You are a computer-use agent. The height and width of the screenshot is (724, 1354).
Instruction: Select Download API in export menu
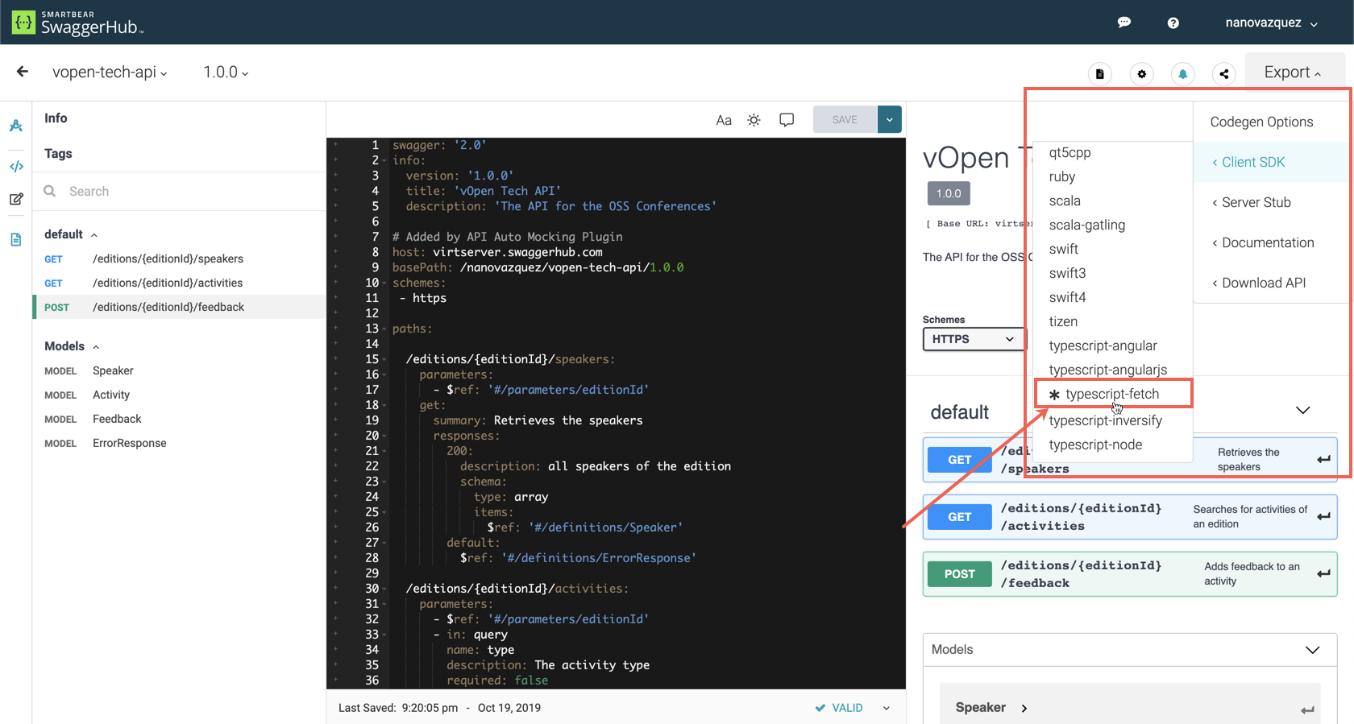(1270, 283)
